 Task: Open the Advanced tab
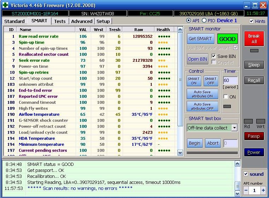(x=82, y=22)
